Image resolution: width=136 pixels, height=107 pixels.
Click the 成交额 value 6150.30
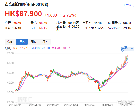coord(74,27)
